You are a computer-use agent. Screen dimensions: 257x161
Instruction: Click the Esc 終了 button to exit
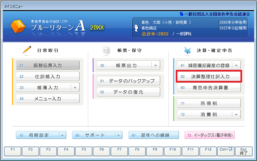244,152
